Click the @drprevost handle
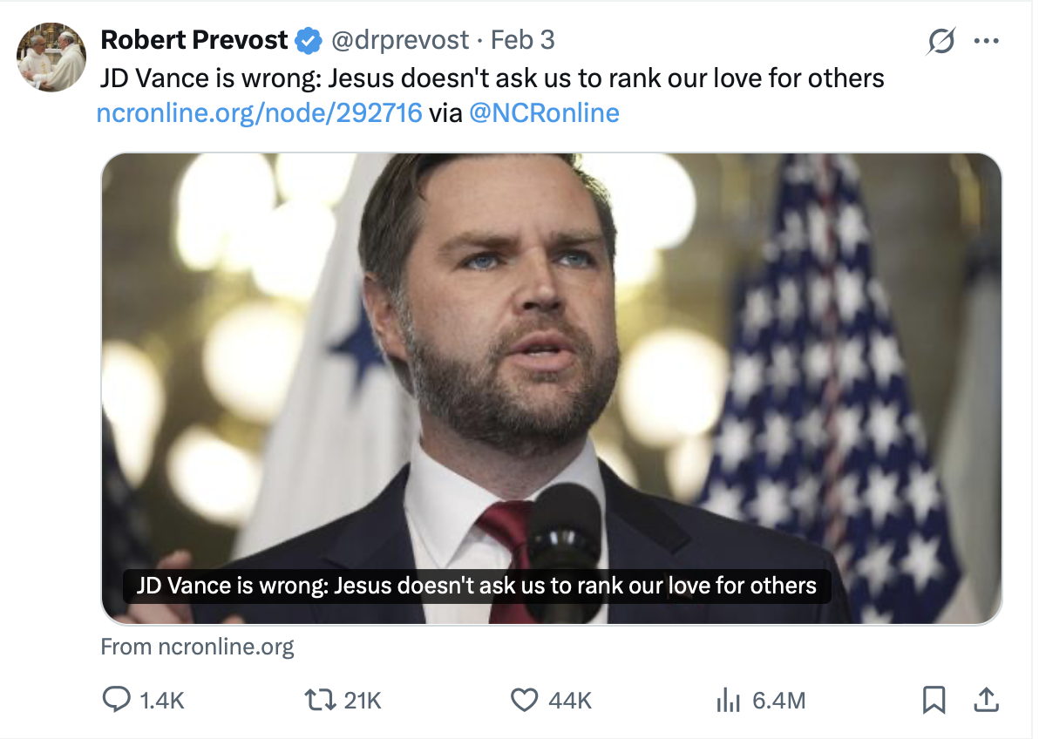Image resolution: width=1039 pixels, height=739 pixels. (x=398, y=40)
